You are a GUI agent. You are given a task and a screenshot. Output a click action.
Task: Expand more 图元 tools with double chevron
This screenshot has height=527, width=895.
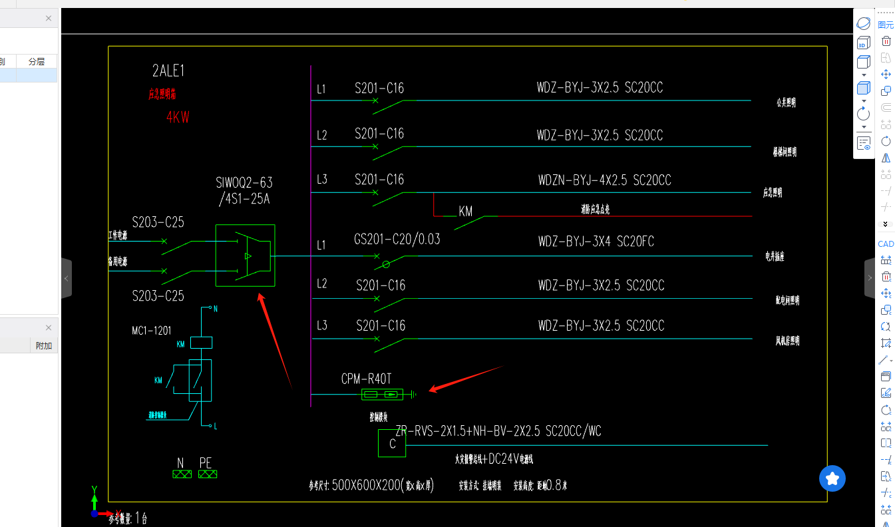pyautogui.click(x=886, y=224)
